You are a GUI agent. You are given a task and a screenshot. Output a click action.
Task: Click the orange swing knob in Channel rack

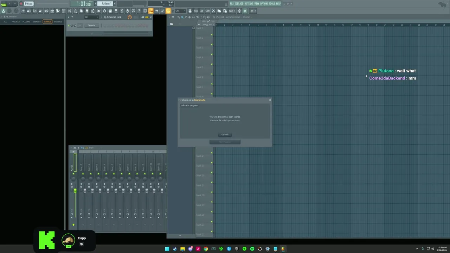pos(130,17)
